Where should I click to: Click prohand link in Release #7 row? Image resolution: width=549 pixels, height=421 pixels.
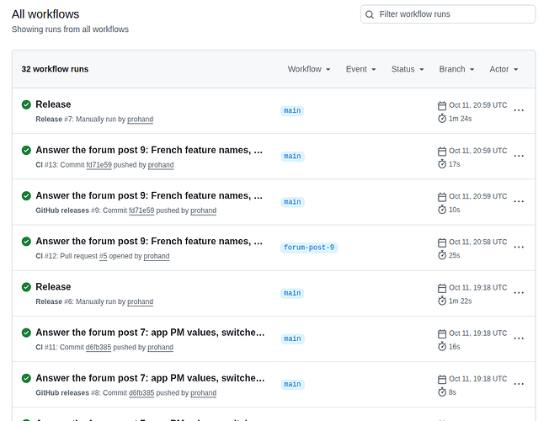point(140,120)
